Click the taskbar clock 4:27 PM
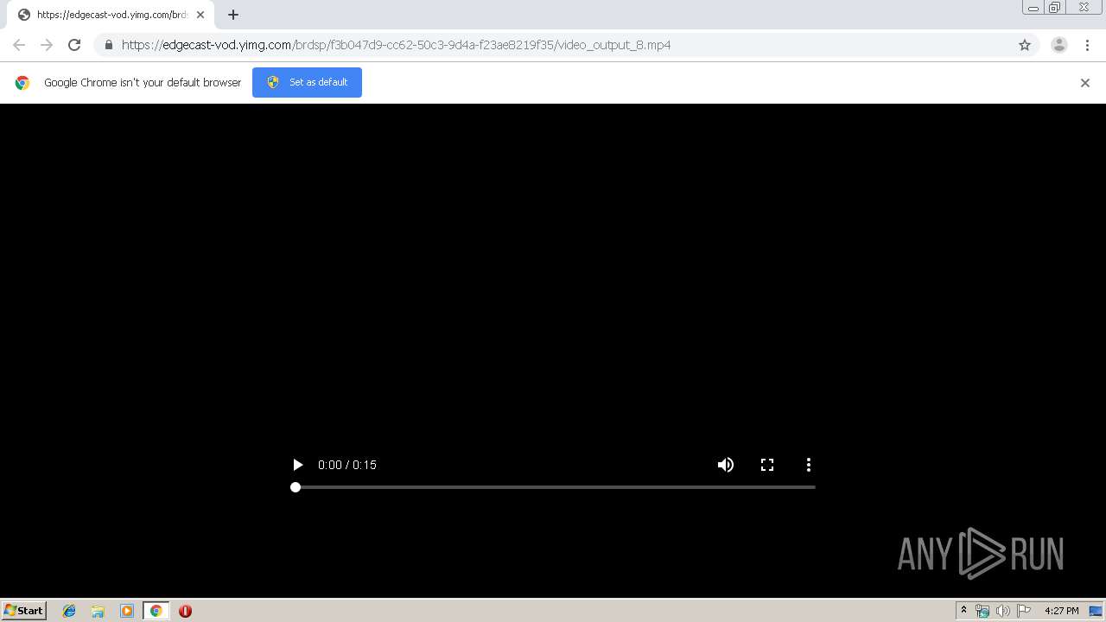 click(x=1061, y=611)
